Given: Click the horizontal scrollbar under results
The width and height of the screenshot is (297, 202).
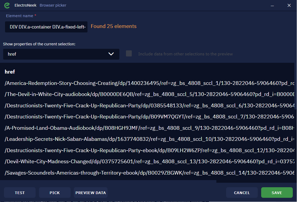Looking at the screenshot, I should pyautogui.click(x=108, y=181).
